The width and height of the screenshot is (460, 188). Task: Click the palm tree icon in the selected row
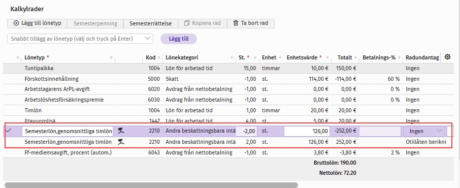point(121,131)
